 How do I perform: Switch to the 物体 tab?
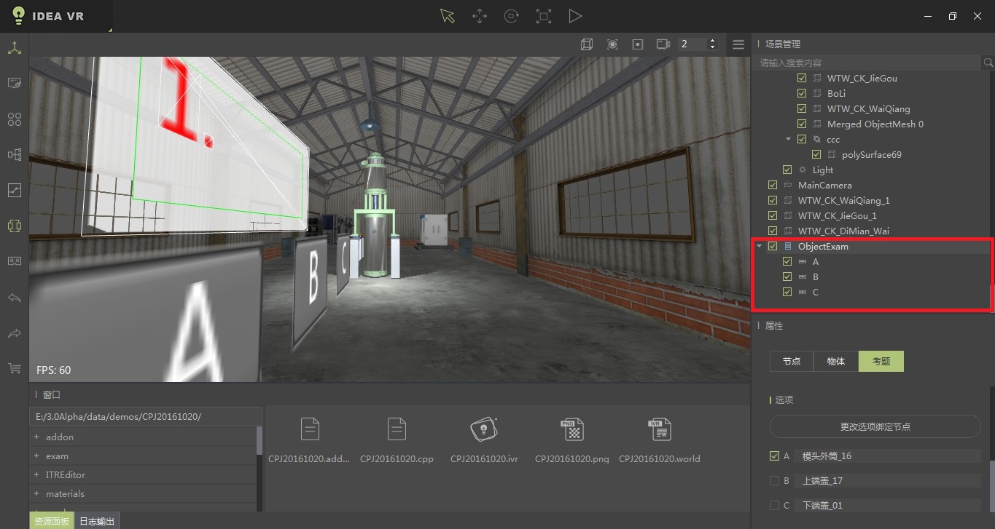pyautogui.click(x=835, y=361)
